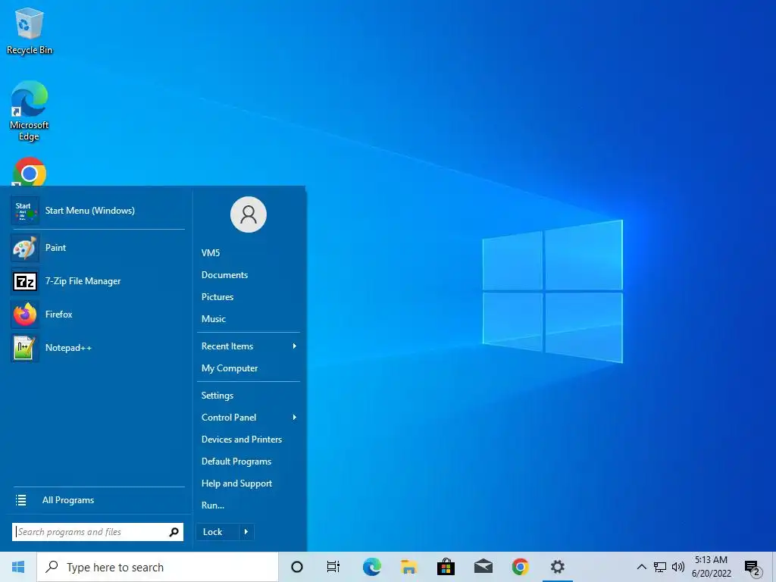Click the user account avatar picture

click(x=249, y=214)
